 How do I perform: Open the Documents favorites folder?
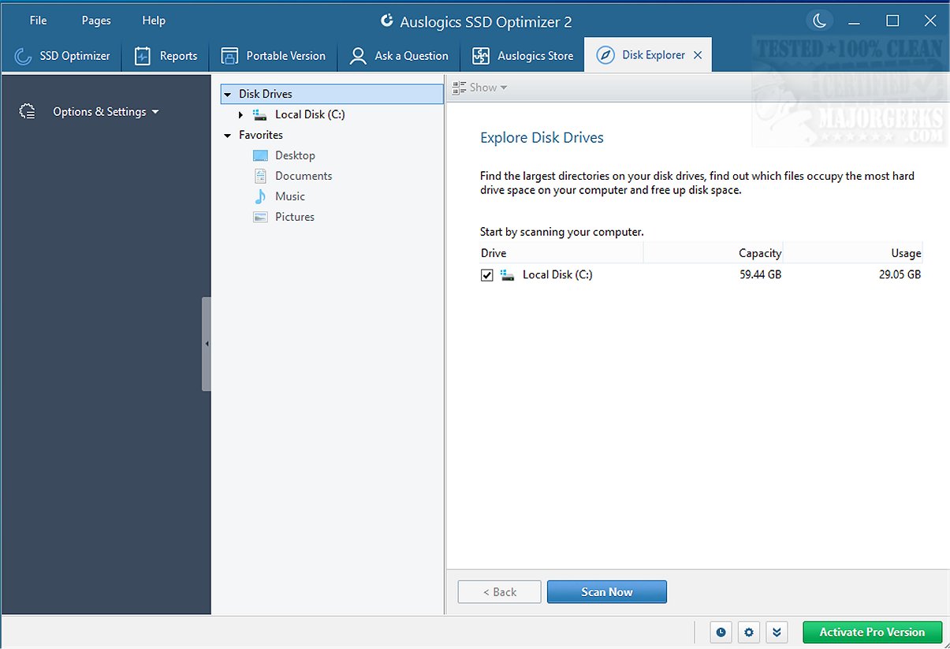[x=303, y=176]
